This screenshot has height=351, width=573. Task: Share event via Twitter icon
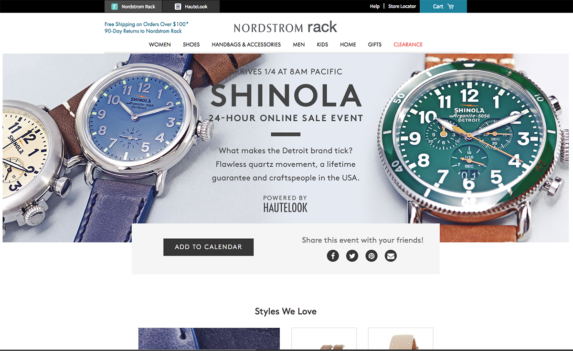click(352, 256)
